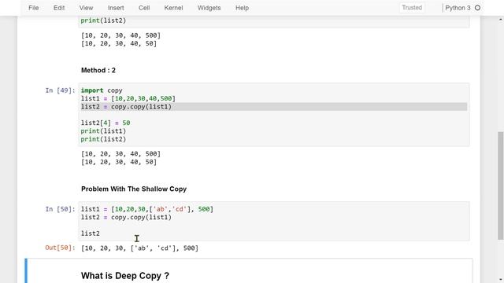Click print(list1) line in cell 49
The height and width of the screenshot is (283, 504).
pyautogui.click(x=103, y=131)
